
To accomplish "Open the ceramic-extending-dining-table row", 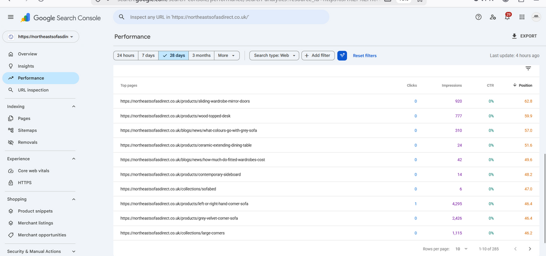I will [x=326, y=145].
